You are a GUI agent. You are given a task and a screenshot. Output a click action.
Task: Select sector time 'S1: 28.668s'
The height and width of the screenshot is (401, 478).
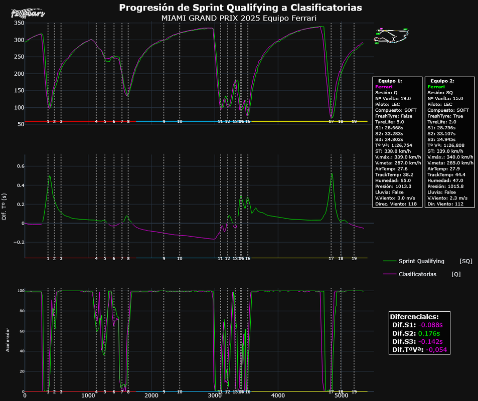tap(389, 128)
